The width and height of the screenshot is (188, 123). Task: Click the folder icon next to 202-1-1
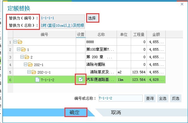[34, 72]
